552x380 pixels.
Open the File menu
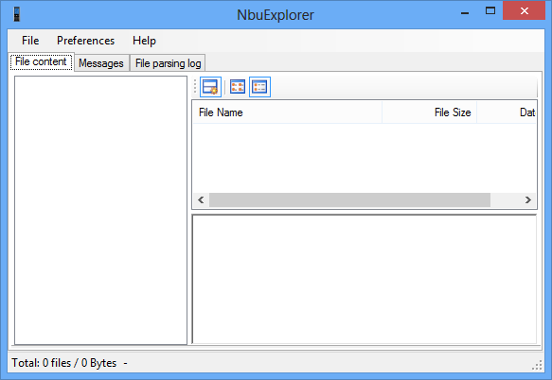30,41
